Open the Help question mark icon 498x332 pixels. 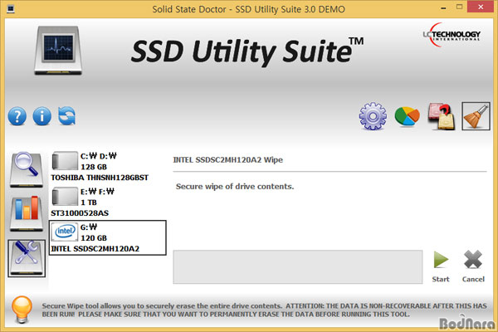17,116
